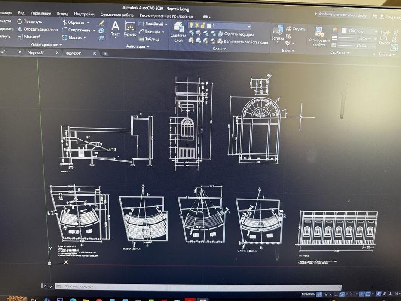Click the МОДЕЛЬ status bar button
The image size is (401, 301).
308,294
